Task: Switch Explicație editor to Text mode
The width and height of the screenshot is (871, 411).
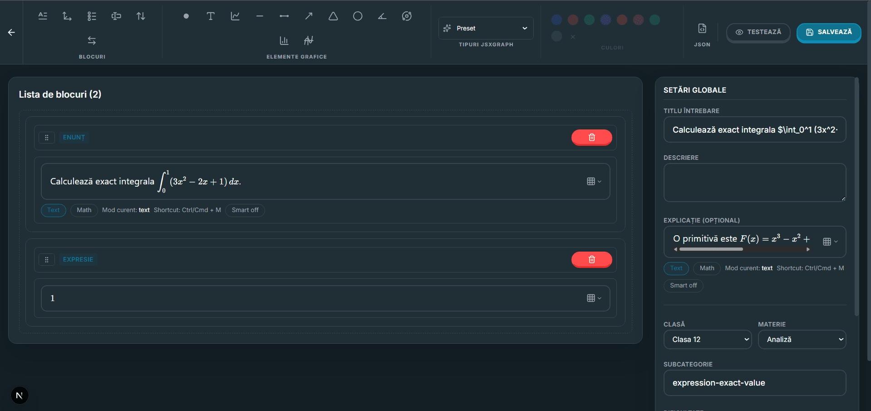Action: coord(676,268)
